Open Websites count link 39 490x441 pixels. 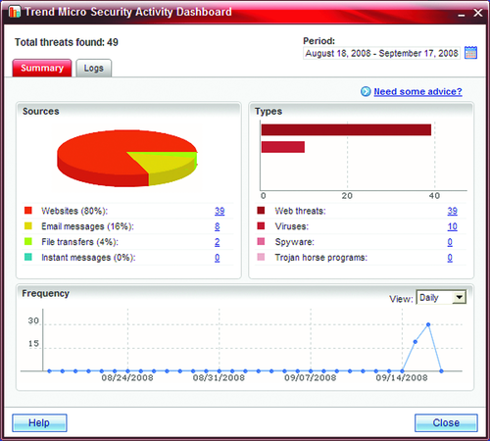220,211
